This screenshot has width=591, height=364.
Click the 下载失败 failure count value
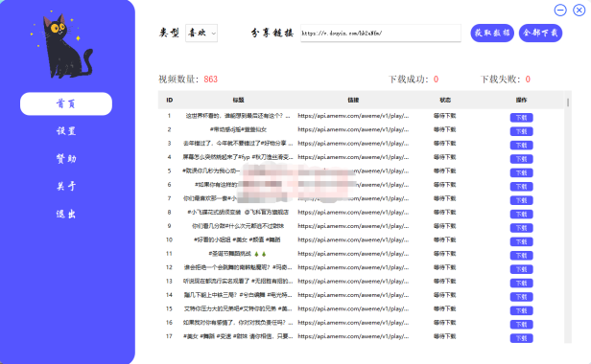[528, 80]
